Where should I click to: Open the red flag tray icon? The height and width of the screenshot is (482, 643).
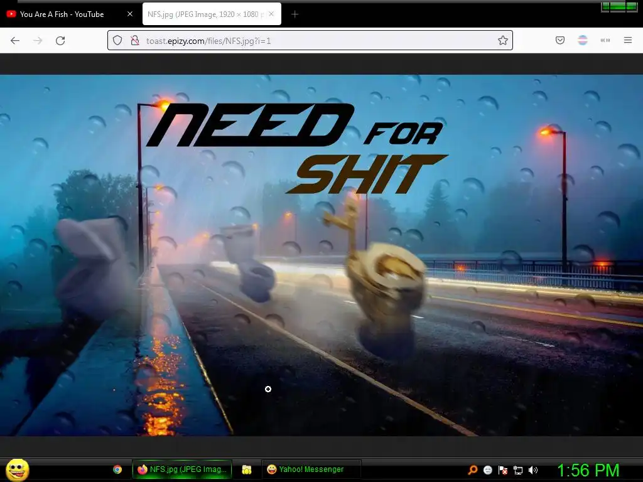[503, 470]
